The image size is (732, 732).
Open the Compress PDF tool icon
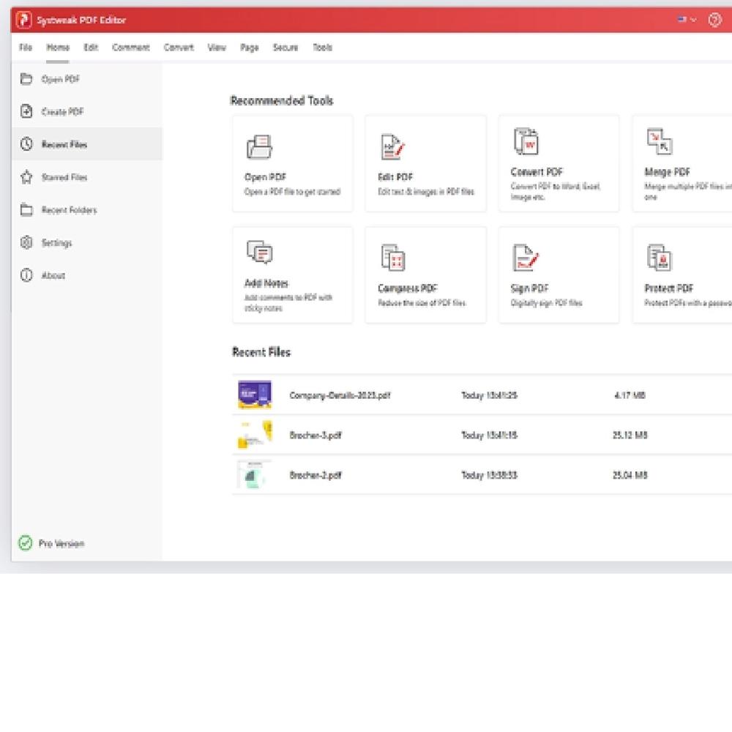click(393, 258)
